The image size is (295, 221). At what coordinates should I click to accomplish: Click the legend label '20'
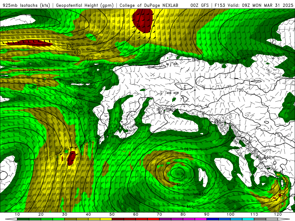click(x=41, y=214)
